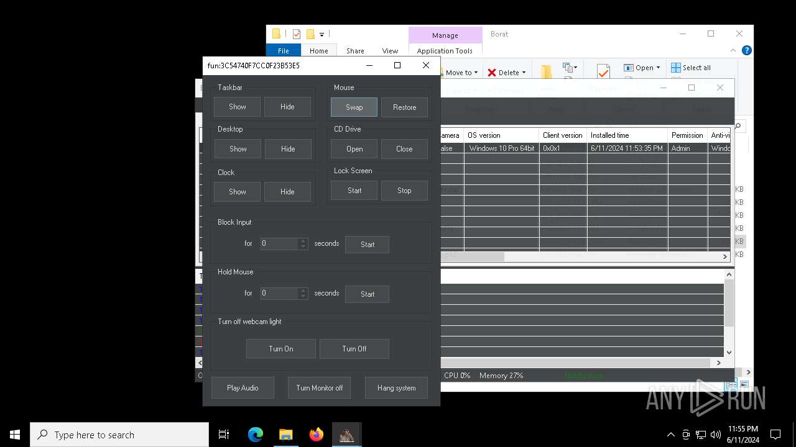Open the Windows Start menu

tap(15, 435)
